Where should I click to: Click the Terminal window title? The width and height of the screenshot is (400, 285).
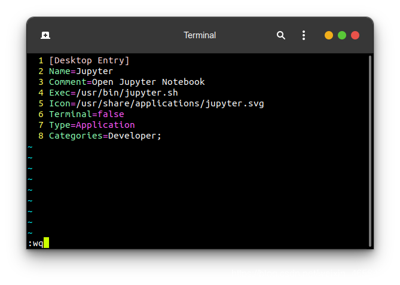click(x=200, y=35)
